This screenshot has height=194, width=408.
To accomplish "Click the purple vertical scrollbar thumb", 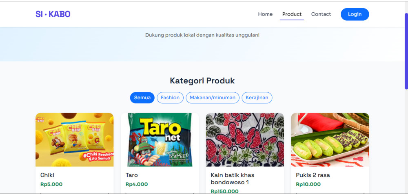I will click(x=406, y=51).
